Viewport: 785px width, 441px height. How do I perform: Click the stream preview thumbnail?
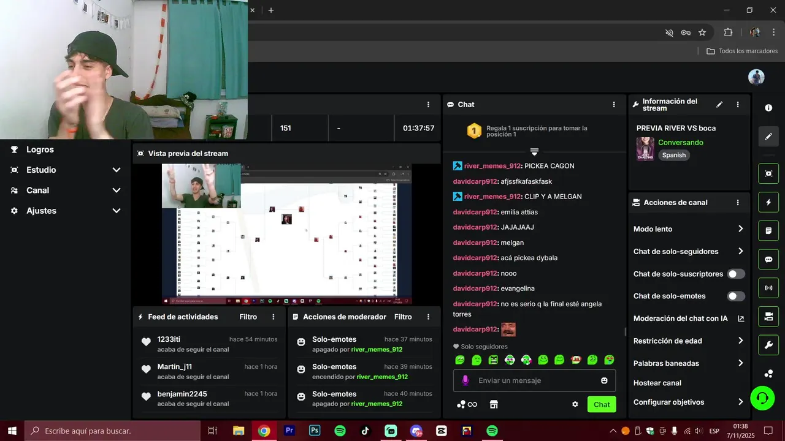click(x=286, y=234)
